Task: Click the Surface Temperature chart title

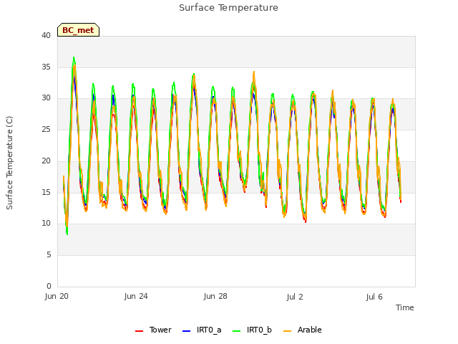Action: pos(228,8)
